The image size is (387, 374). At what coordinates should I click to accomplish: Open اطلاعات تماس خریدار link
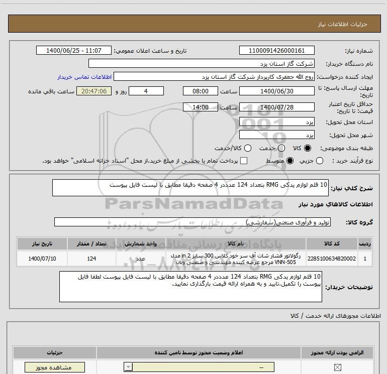click(x=84, y=77)
